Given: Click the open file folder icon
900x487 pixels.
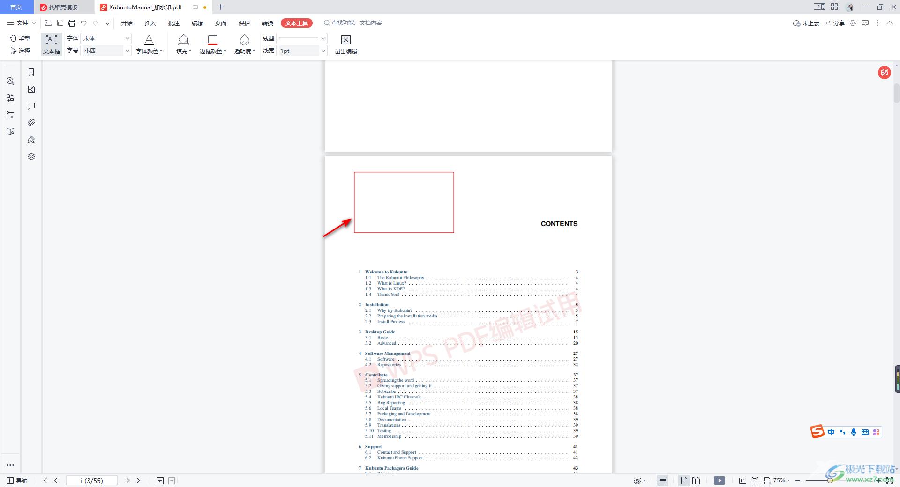Looking at the screenshot, I should pos(48,23).
